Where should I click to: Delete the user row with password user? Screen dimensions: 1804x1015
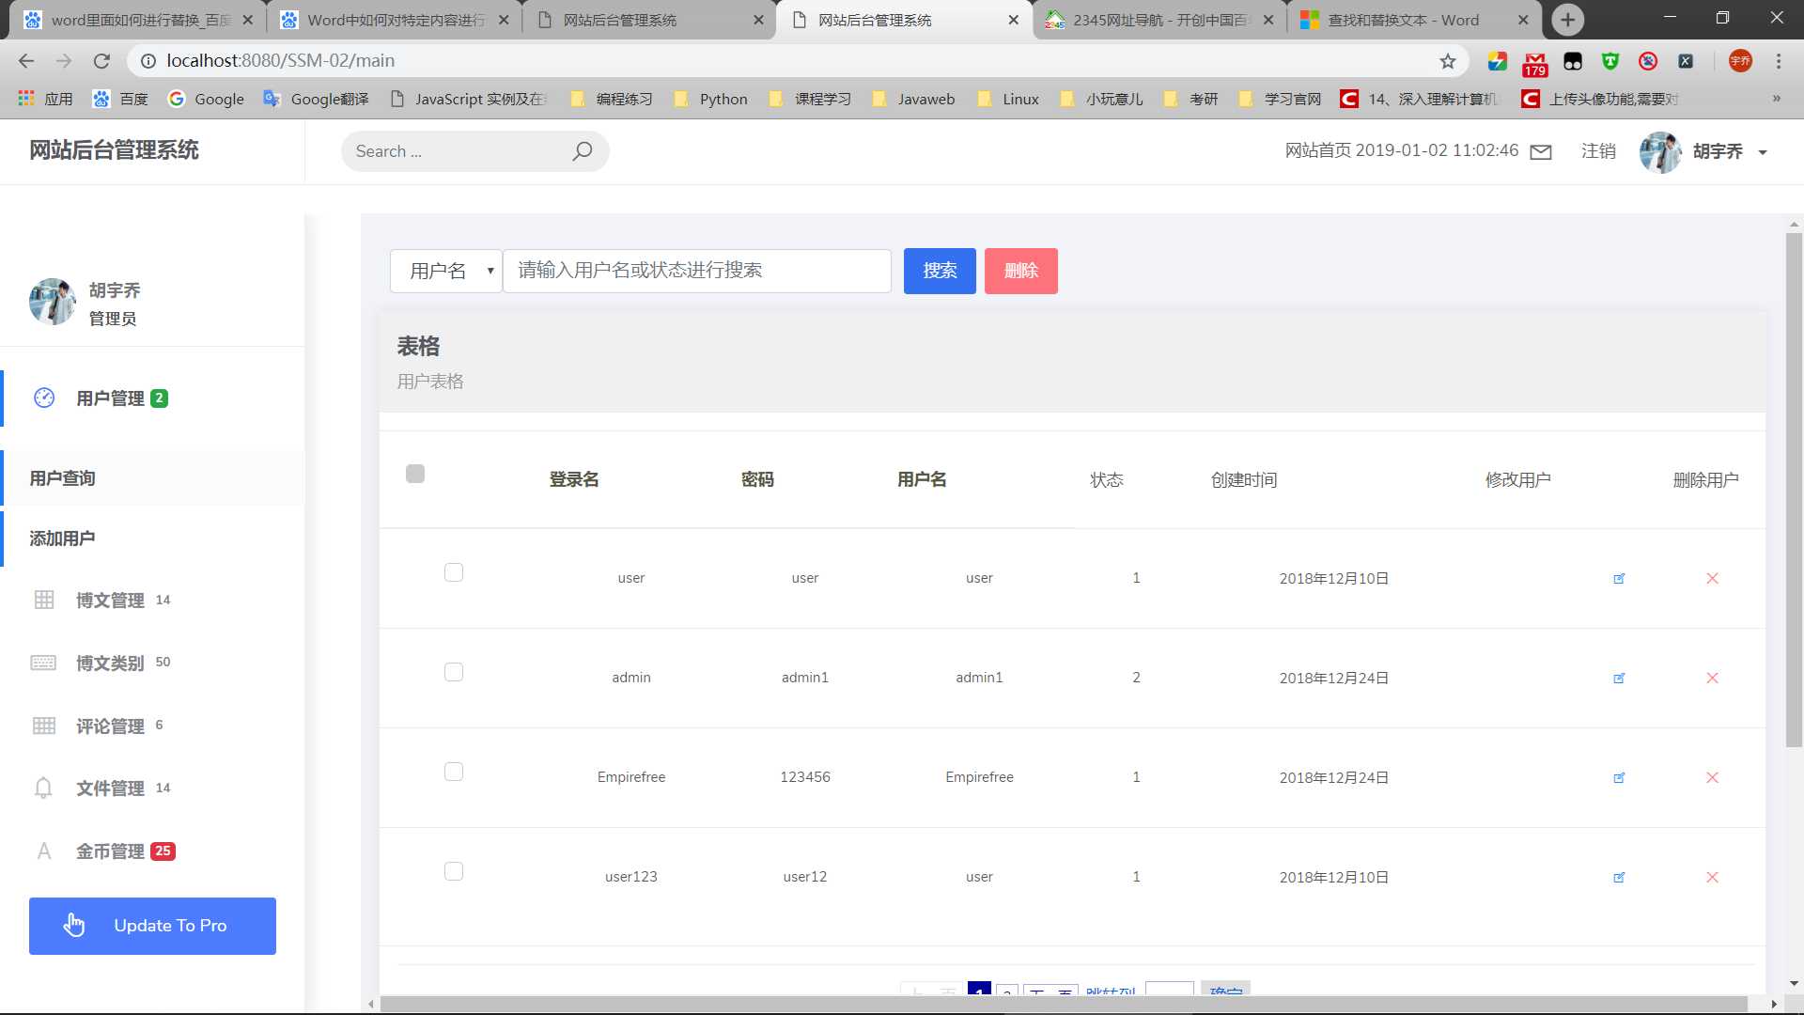(x=1712, y=578)
